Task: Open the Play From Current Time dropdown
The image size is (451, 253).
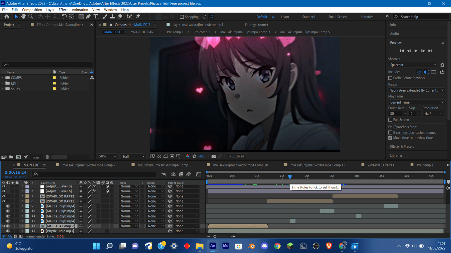Action: [417, 102]
